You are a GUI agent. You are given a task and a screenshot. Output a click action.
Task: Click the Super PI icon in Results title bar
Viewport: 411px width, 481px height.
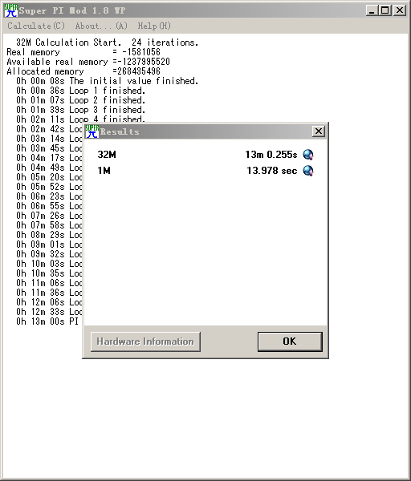coord(92,131)
